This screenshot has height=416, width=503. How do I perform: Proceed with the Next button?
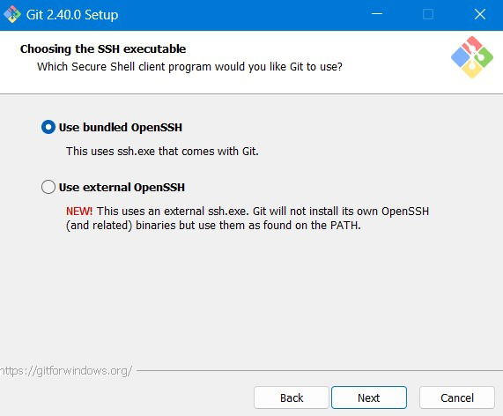(x=369, y=397)
